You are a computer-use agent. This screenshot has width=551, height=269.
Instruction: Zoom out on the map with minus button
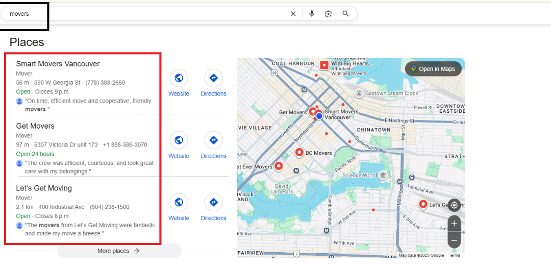(x=454, y=240)
